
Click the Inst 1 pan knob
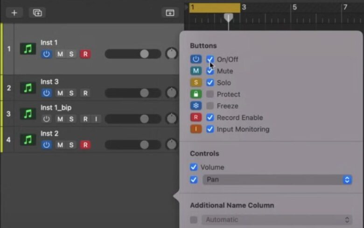pyautogui.click(x=172, y=54)
